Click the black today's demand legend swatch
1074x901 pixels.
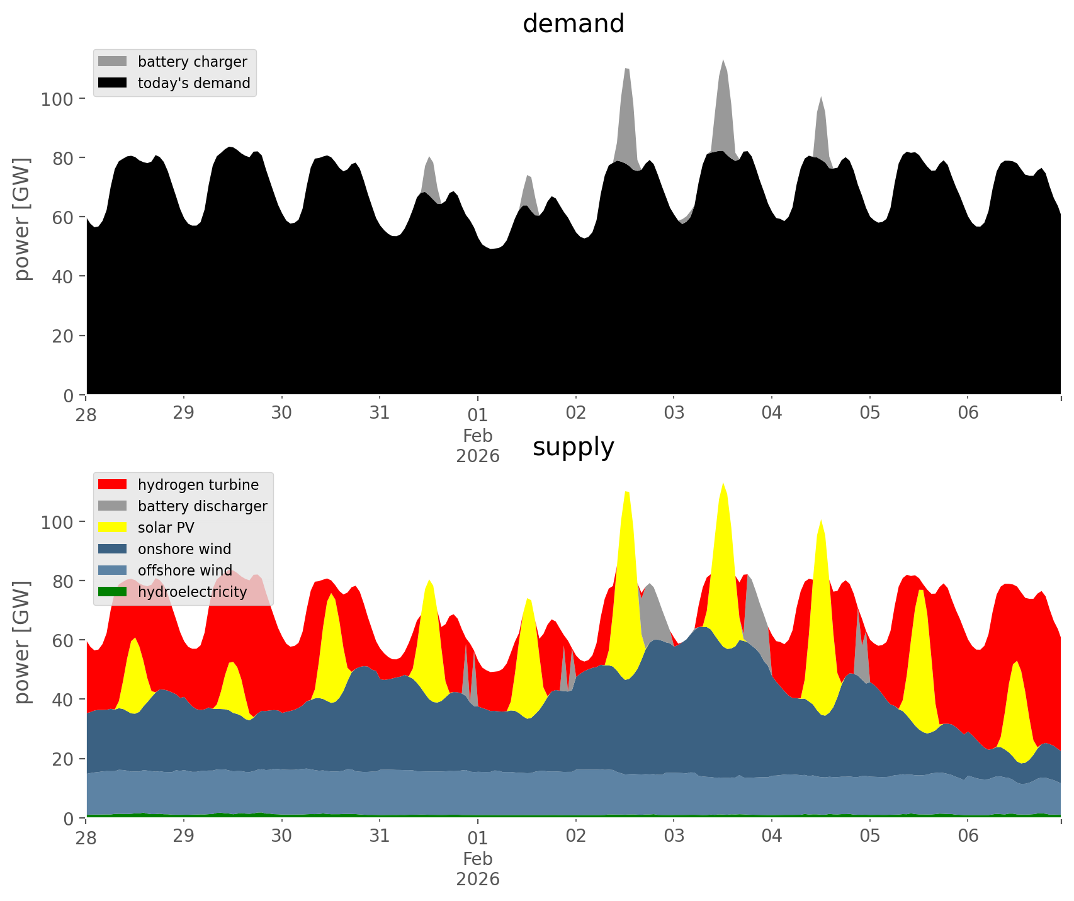coord(113,83)
